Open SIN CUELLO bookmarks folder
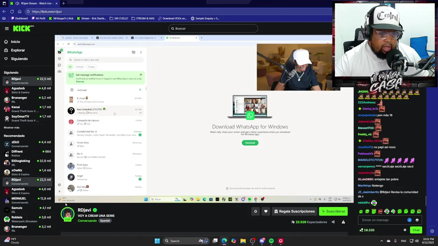Image resolution: width=438 pixels, height=246 pixels. pos(119,18)
